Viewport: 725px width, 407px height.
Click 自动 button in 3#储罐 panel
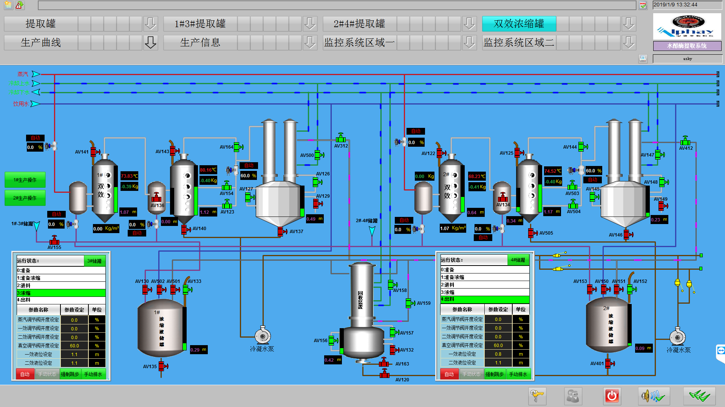tap(25, 374)
